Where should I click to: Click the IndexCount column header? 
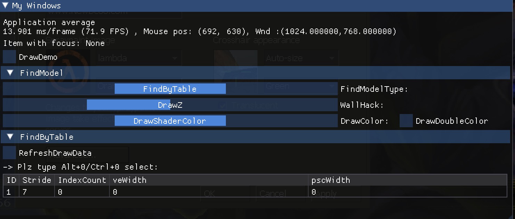(82, 180)
